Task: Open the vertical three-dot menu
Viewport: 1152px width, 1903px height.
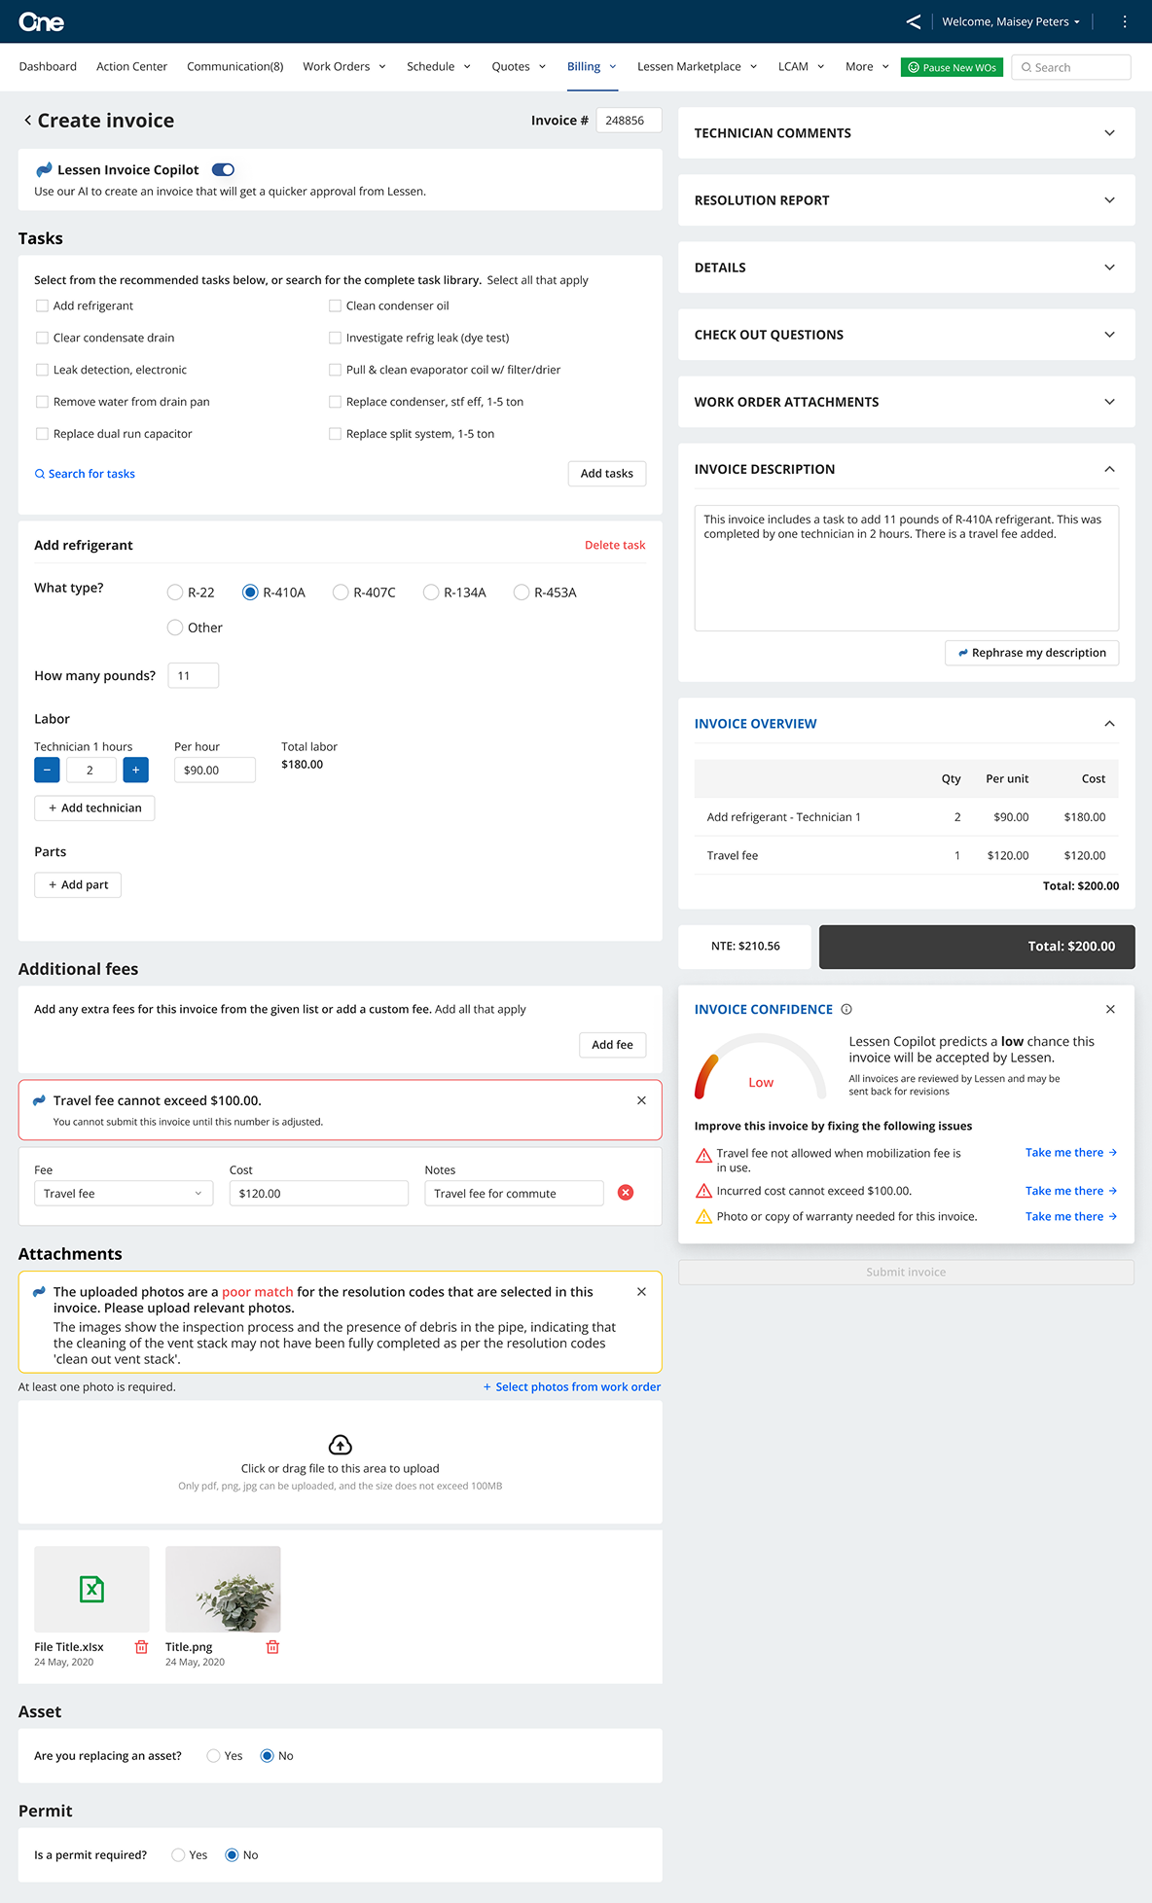Action: (x=1125, y=21)
